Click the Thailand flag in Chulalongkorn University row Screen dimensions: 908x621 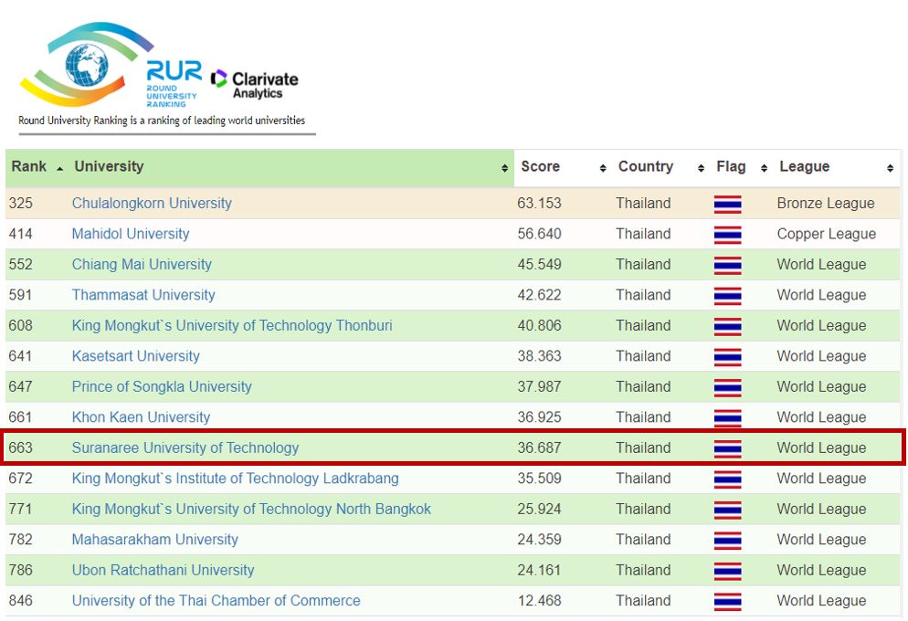point(727,205)
